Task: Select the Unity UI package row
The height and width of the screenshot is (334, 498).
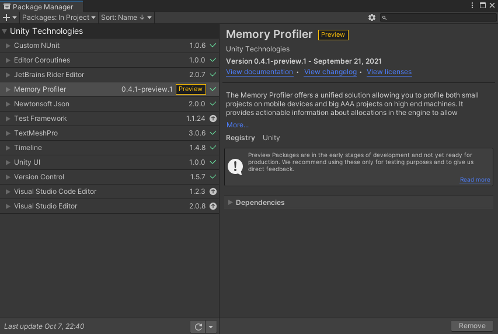Action: click(x=109, y=162)
